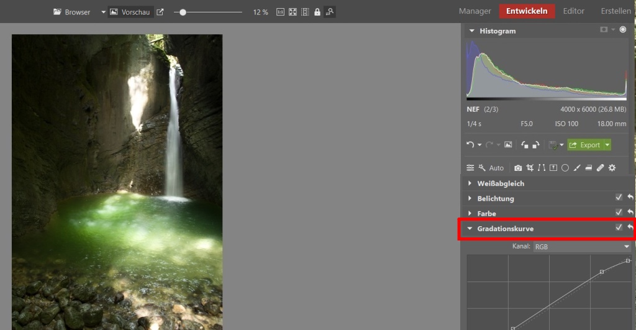This screenshot has width=636, height=330.
Task: Disable the Belichtung adjustment checkbox
Action: 619,198
